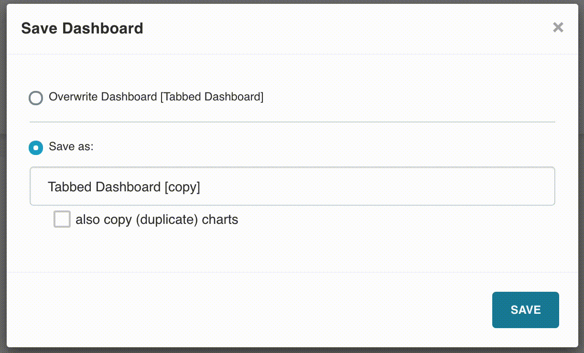Pick the empty radio circle for overwriting
Viewport: 584px width, 353px height.
(x=36, y=98)
